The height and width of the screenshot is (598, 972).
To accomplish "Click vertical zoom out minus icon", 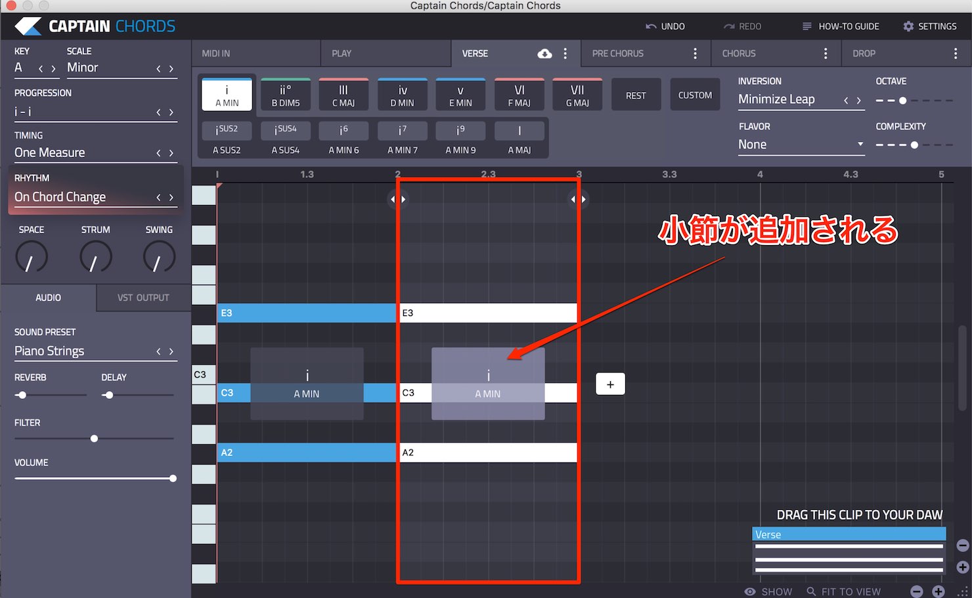I will [x=963, y=545].
